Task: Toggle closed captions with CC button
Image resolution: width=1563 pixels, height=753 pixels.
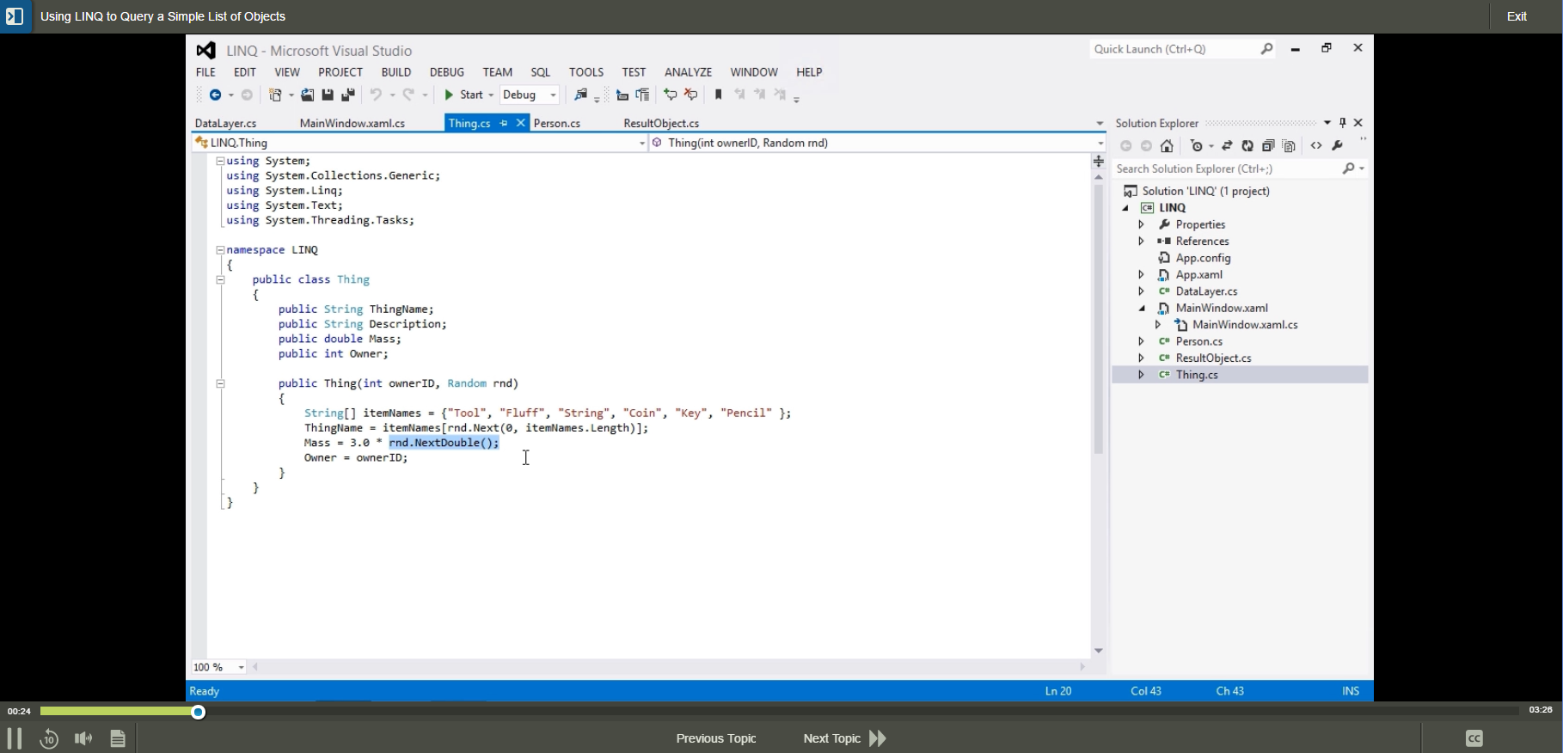Action: click(1474, 738)
